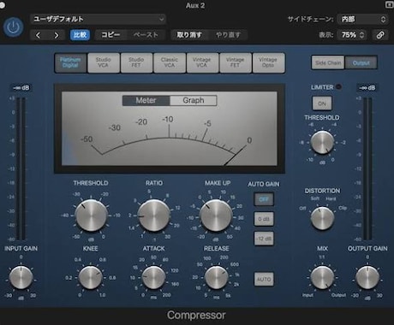Open the サイドチェーン 内部 dropdown
This screenshot has height=325, width=394.
tap(362, 20)
